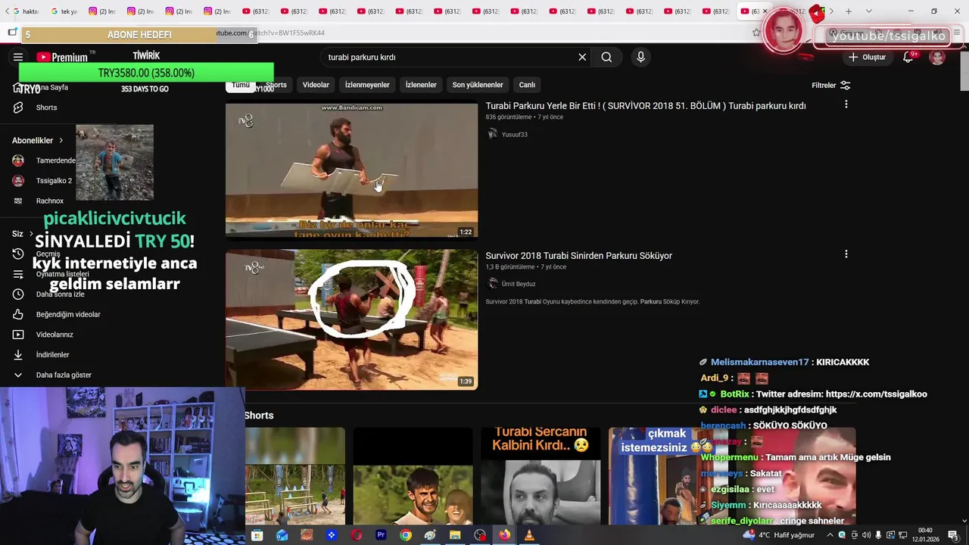Select the İzlenenler filter chip

tap(421, 85)
